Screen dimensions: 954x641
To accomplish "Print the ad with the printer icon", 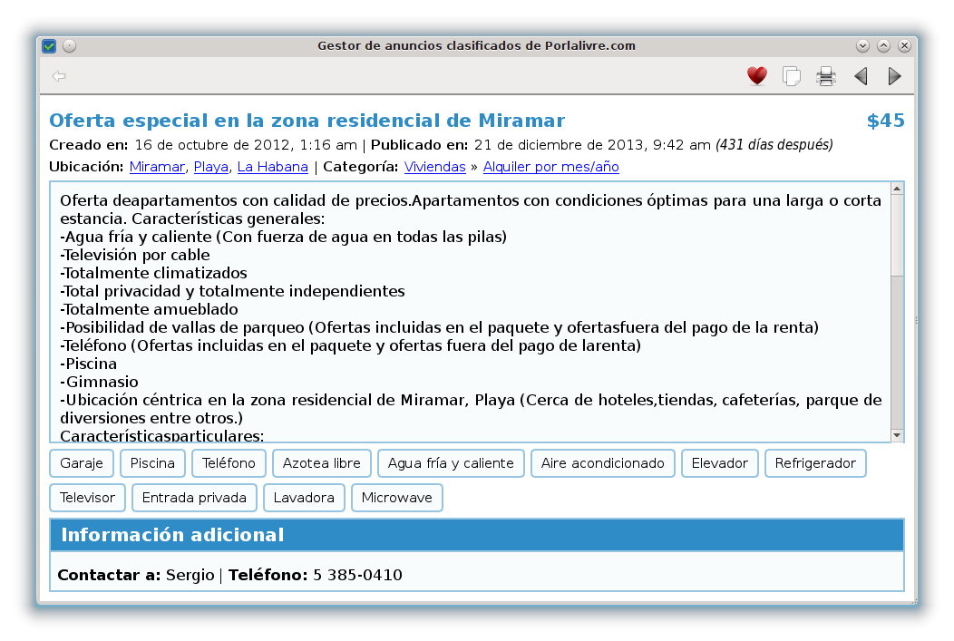I will click(x=825, y=76).
